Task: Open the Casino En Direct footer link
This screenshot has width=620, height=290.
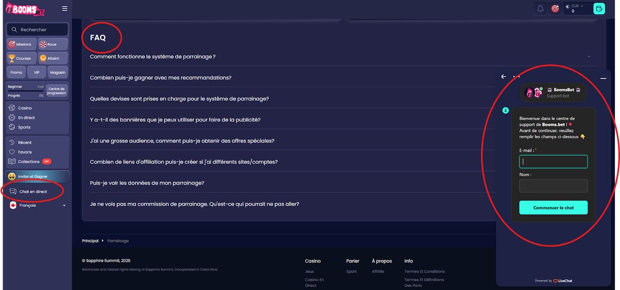Action: [x=314, y=282]
